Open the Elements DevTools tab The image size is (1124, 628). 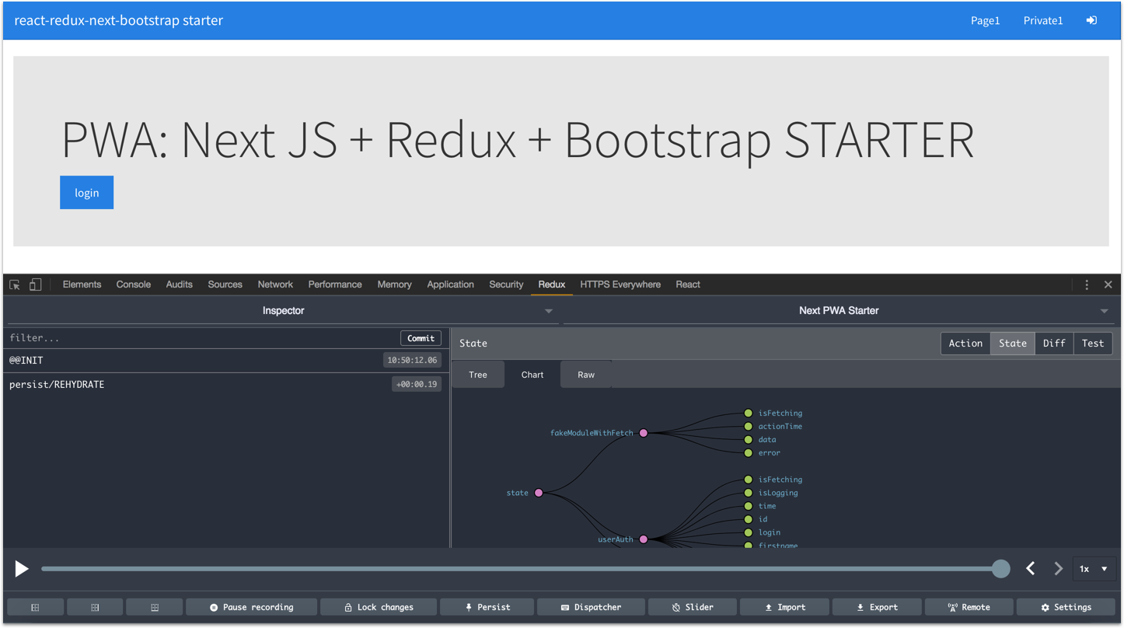pos(82,284)
